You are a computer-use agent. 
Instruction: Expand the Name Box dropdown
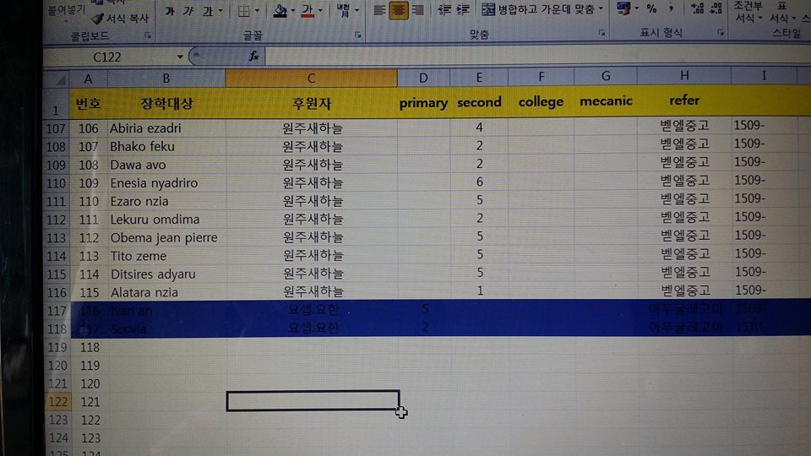click(x=180, y=56)
